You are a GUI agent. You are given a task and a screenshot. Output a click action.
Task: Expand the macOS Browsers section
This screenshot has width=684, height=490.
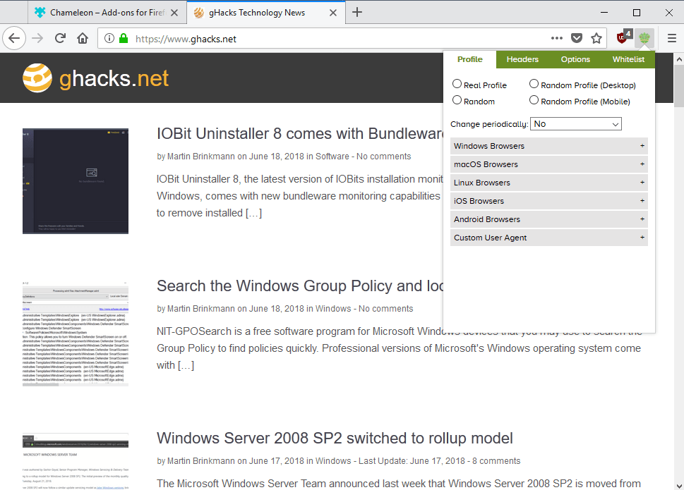(548, 164)
